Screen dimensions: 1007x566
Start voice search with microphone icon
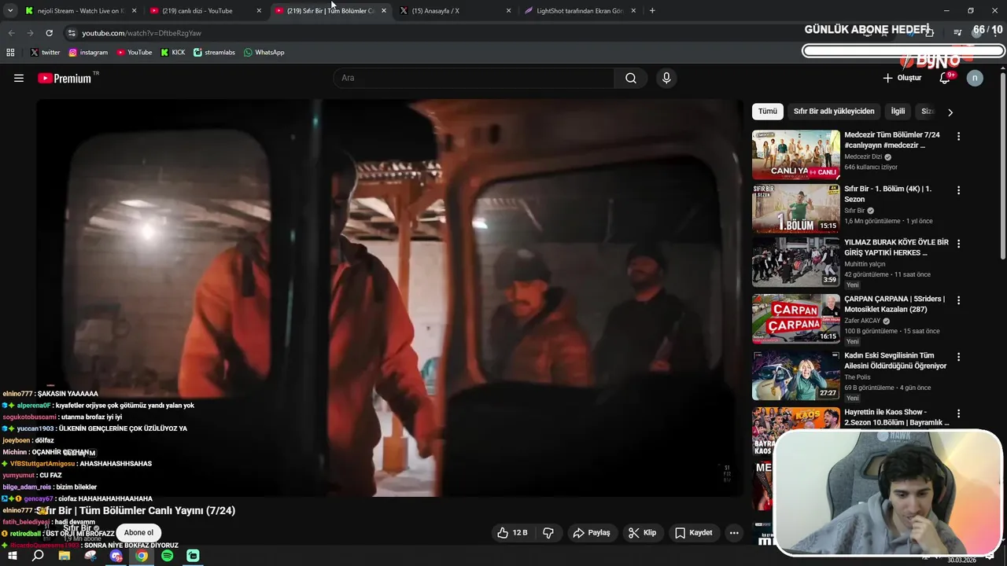click(666, 78)
